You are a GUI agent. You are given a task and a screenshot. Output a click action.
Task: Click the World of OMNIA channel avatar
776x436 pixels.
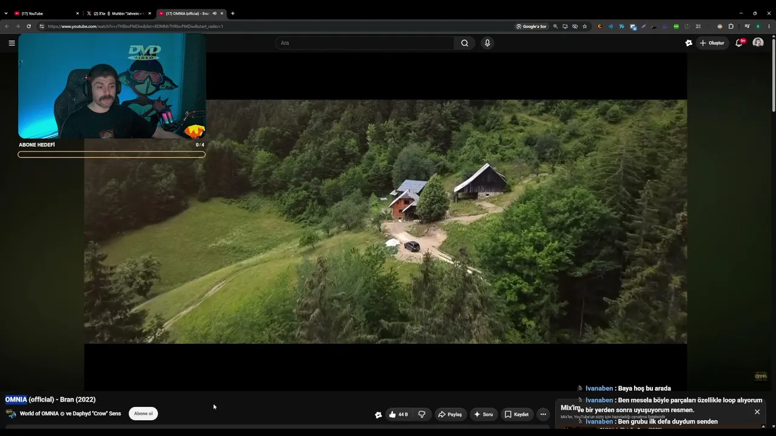(x=11, y=414)
